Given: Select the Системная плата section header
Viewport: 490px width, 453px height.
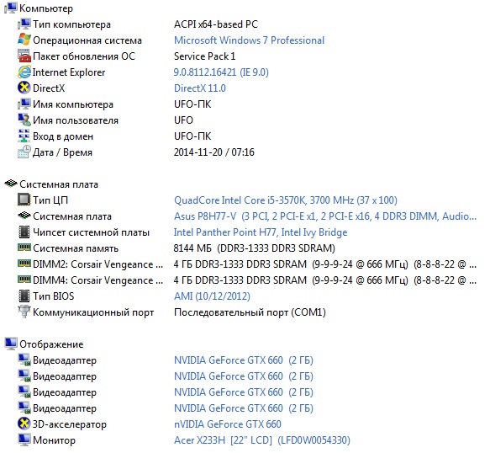Looking at the screenshot, I should pyautogui.click(x=51, y=184).
